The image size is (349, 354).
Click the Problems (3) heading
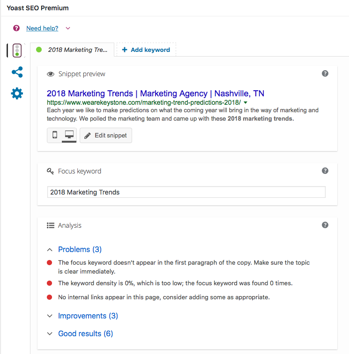(80, 249)
